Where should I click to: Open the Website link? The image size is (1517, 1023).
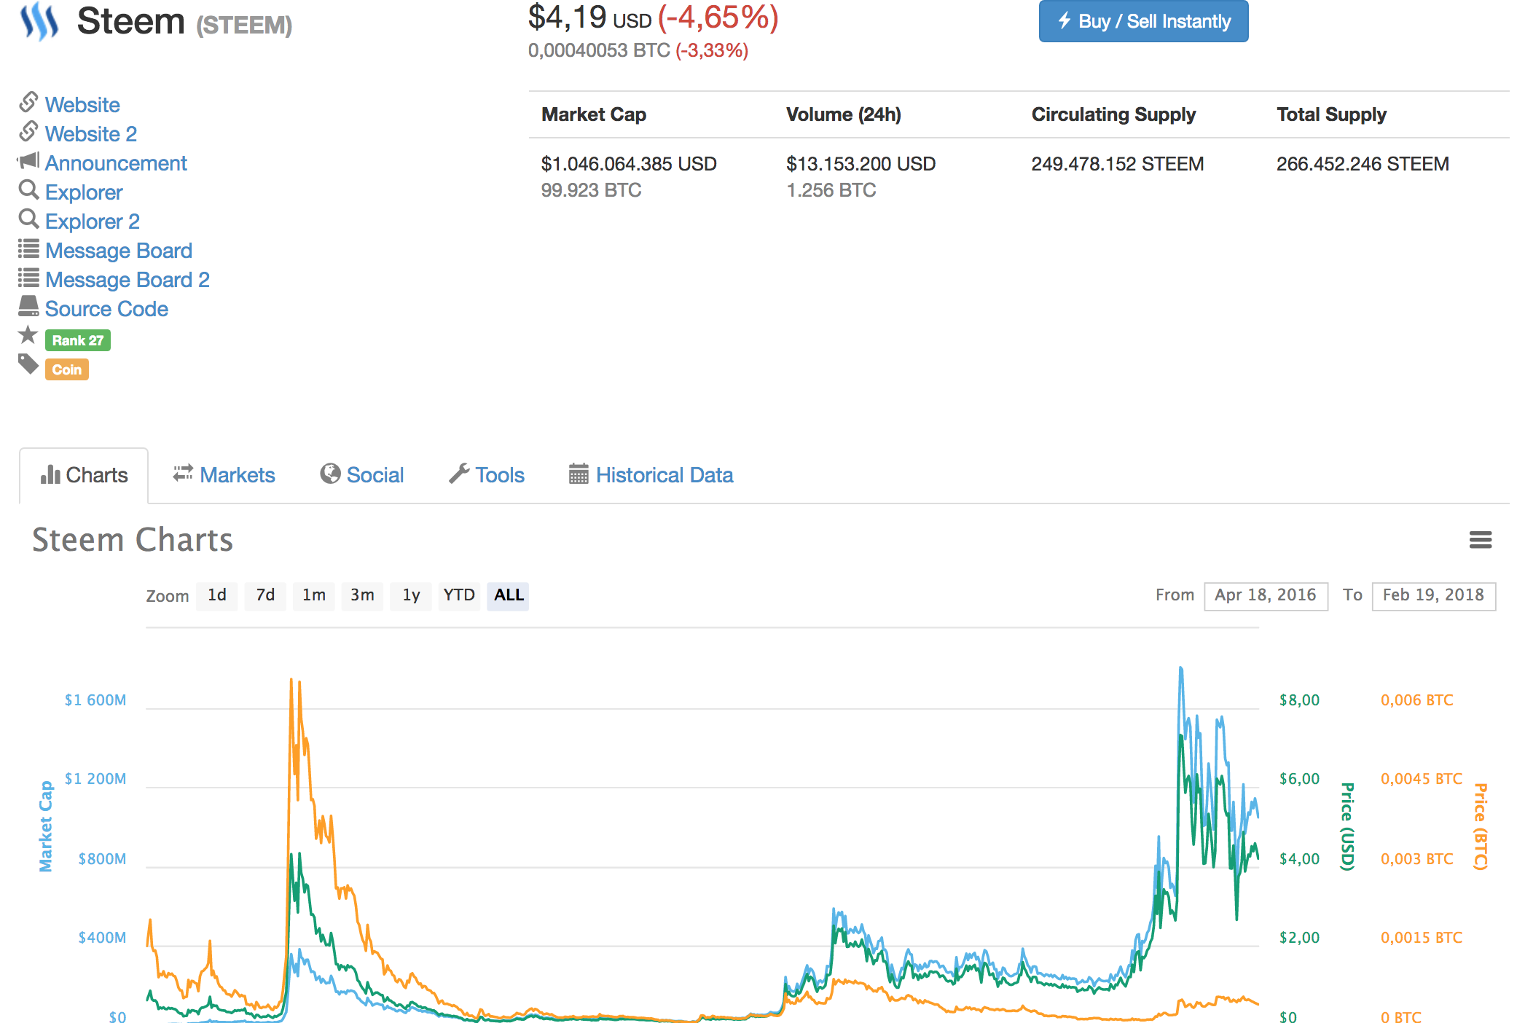[x=82, y=105]
